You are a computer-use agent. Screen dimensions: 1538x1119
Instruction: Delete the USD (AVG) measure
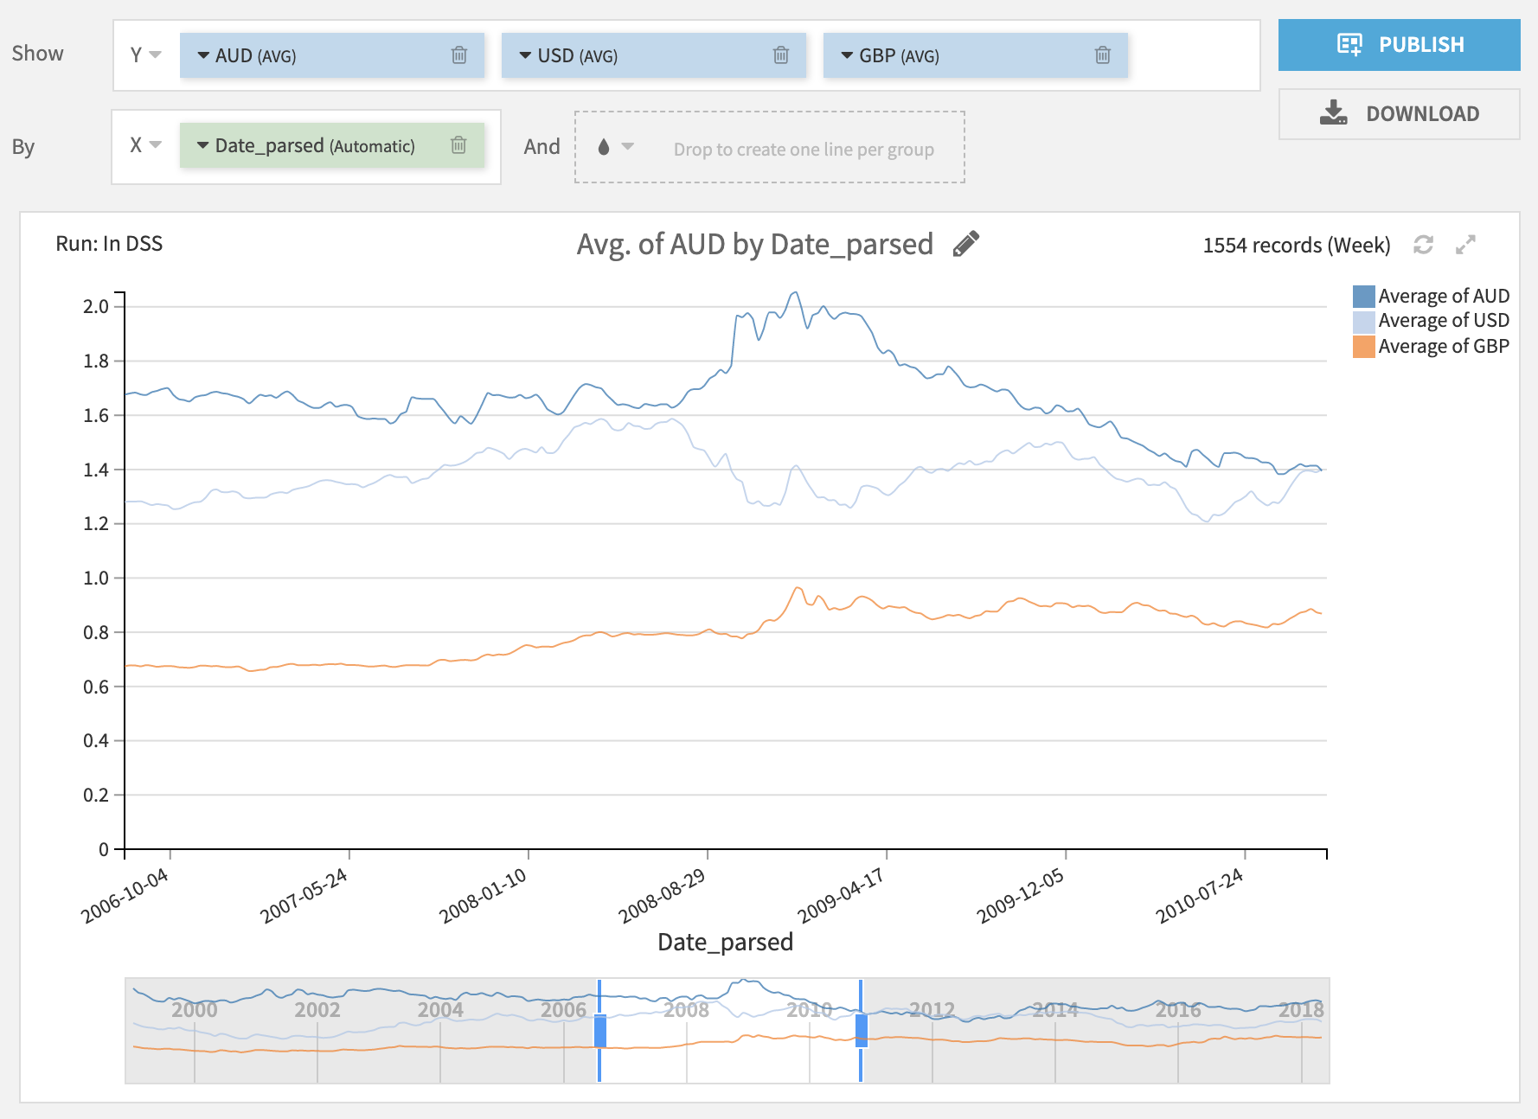coord(781,55)
